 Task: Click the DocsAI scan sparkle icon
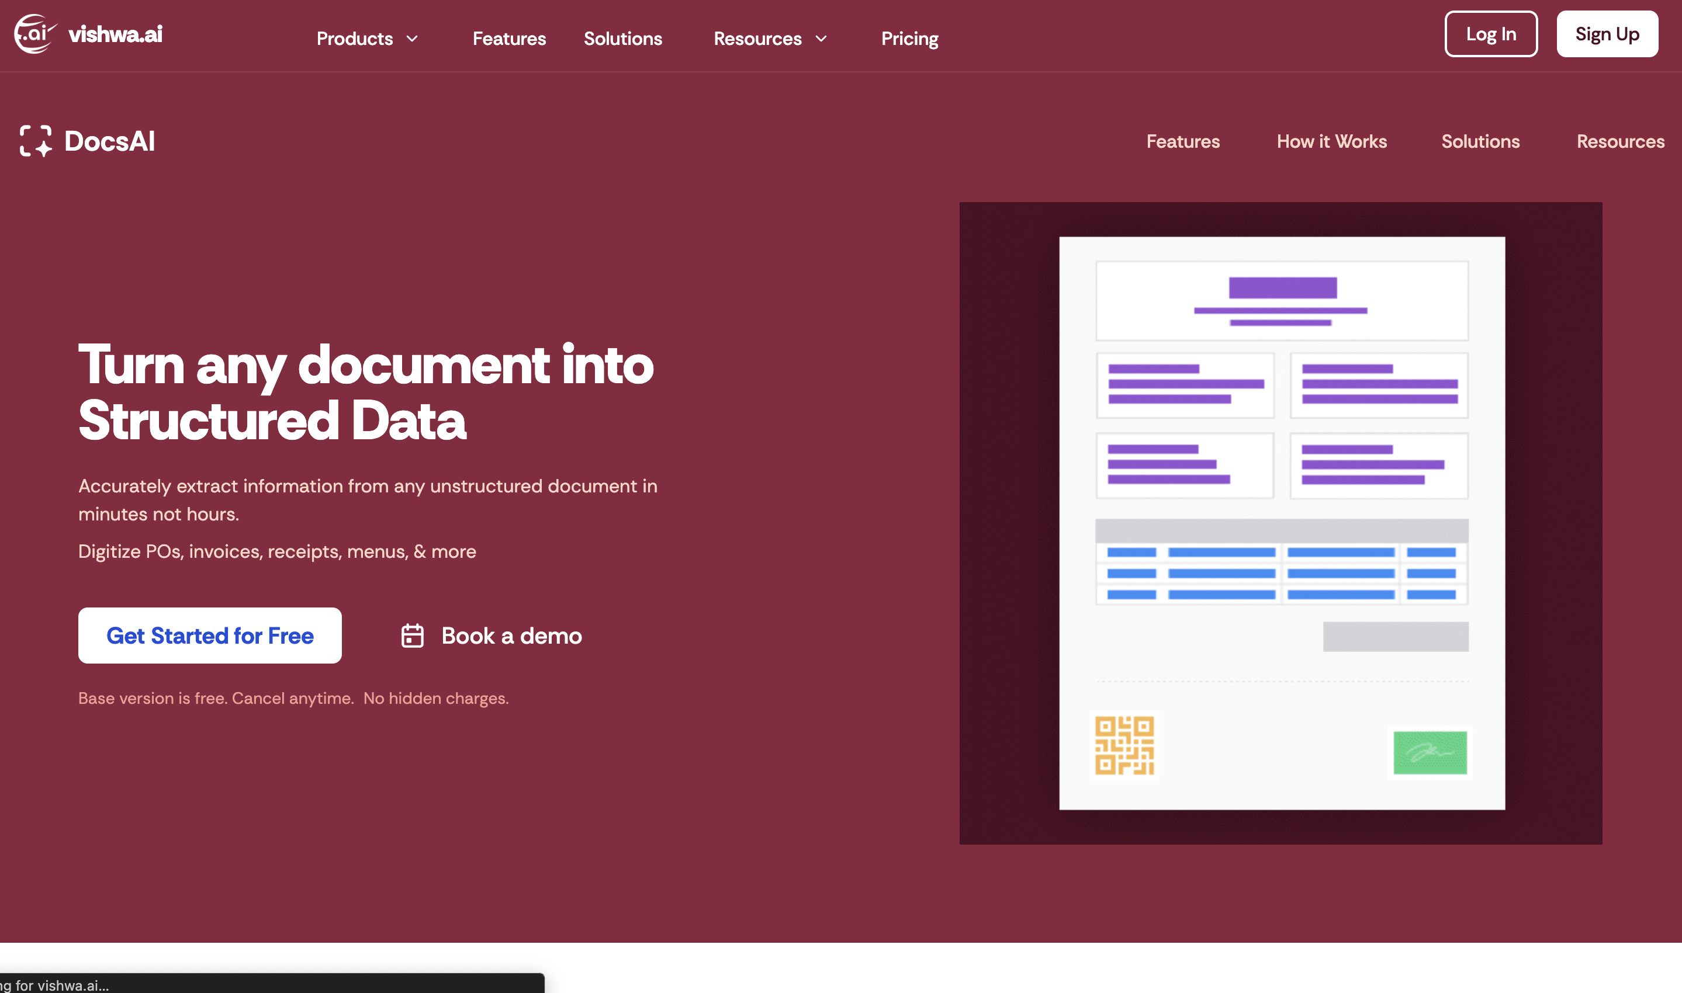coord(36,141)
